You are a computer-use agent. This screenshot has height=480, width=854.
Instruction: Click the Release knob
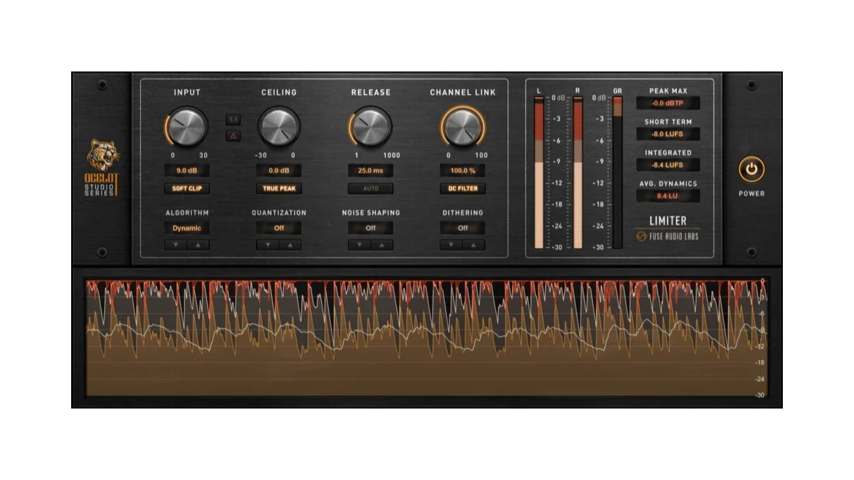pyautogui.click(x=371, y=127)
